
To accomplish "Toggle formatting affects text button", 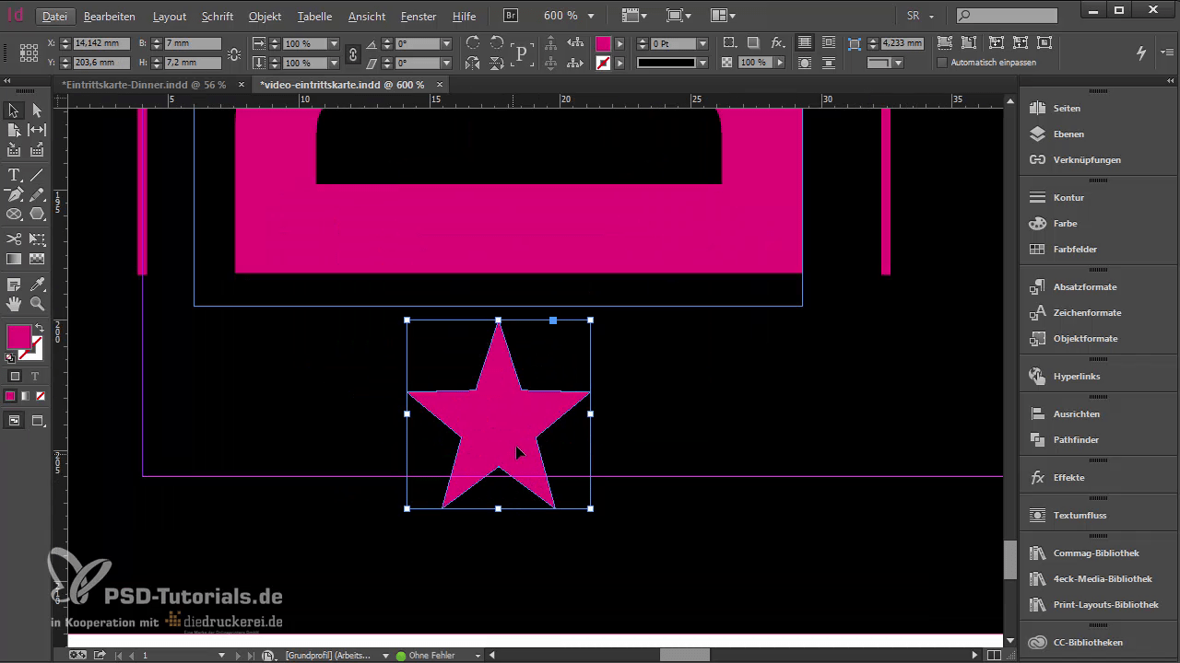I will (x=35, y=376).
